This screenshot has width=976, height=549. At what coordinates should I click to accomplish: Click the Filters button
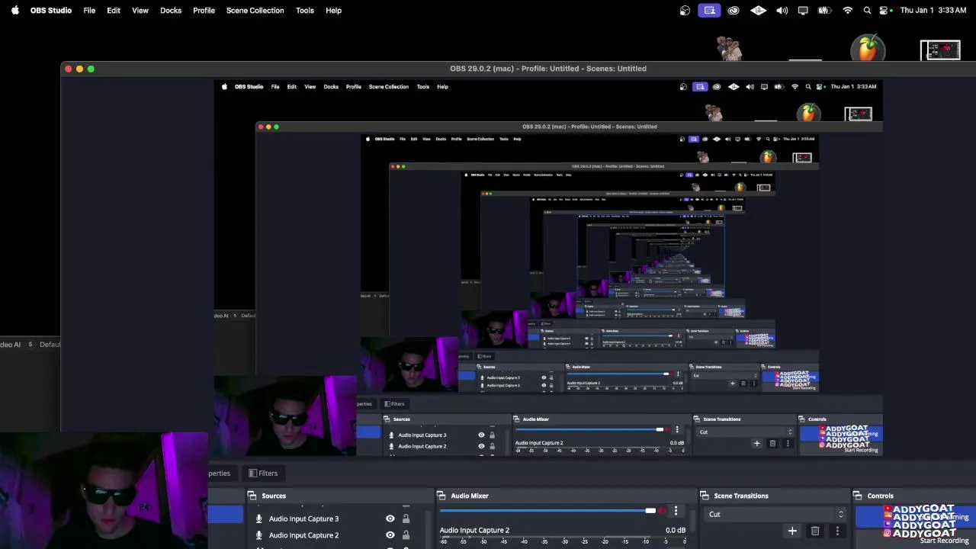263,473
